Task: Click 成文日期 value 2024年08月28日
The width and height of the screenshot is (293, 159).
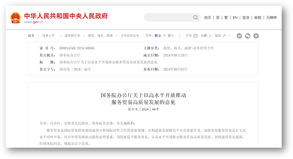Action: point(175,55)
